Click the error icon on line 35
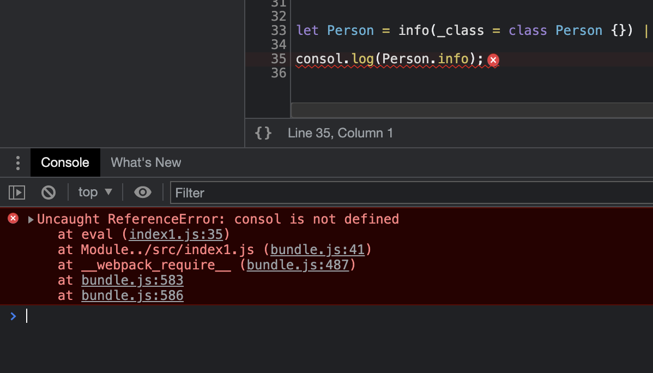This screenshot has width=653, height=373. (x=493, y=60)
